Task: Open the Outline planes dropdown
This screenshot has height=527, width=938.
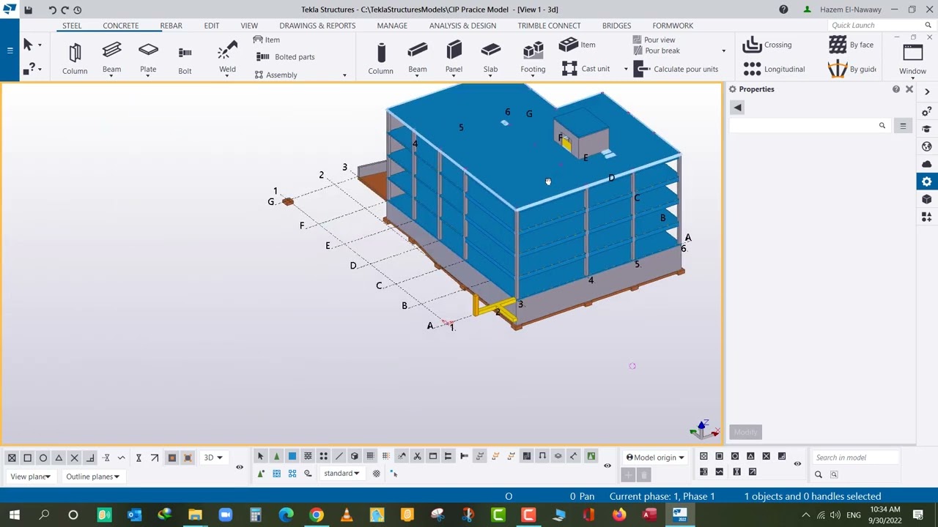Action: (92, 476)
